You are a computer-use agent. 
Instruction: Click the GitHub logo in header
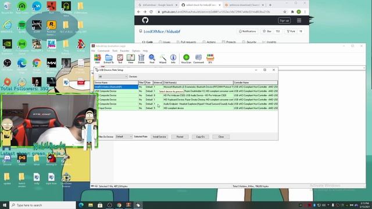point(145,20)
